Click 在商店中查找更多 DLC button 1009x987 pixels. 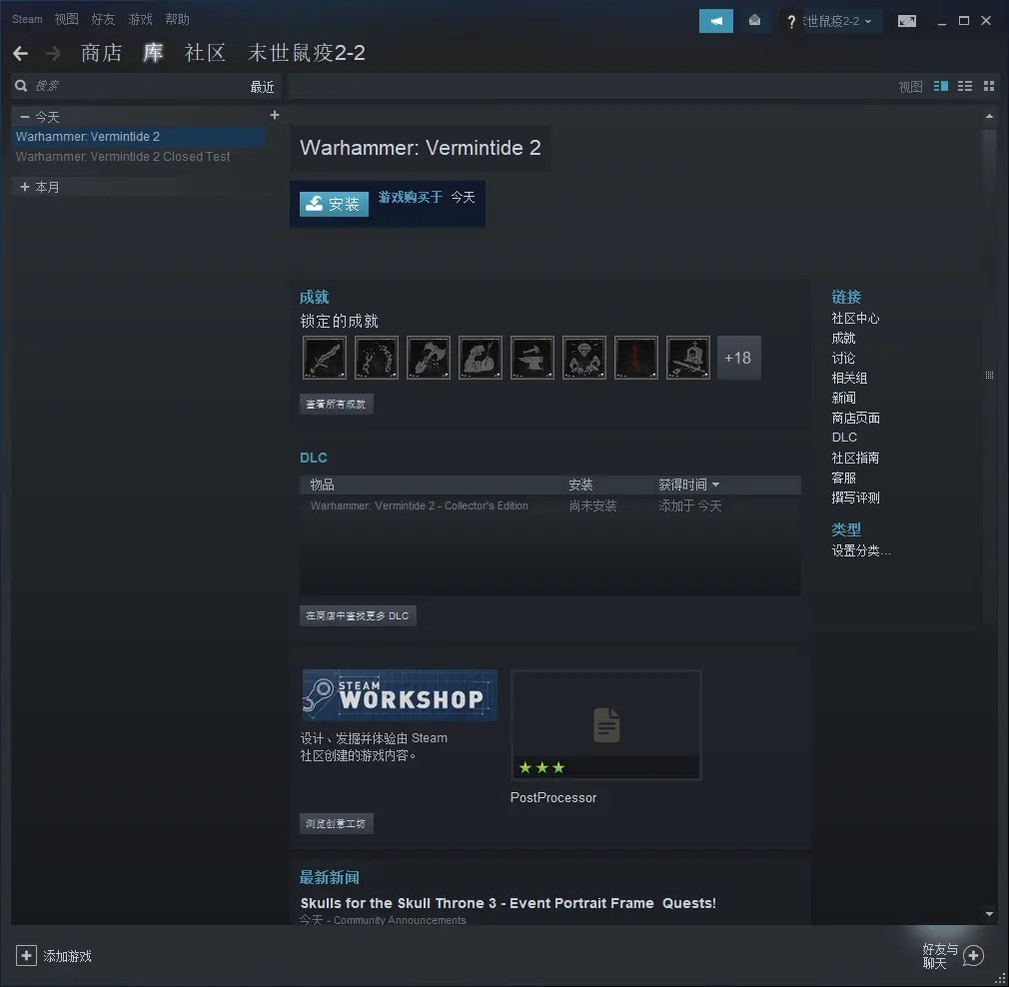coord(357,615)
